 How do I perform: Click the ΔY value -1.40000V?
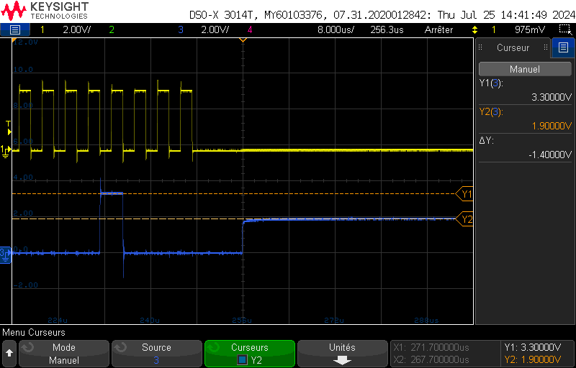(x=550, y=155)
